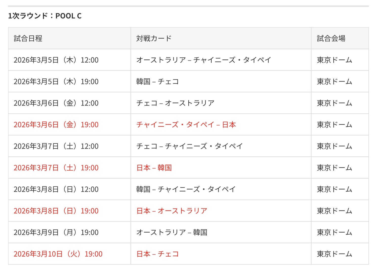
Task: Click the date 2026年3月5日（木）12:00
Action: [56, 60]
